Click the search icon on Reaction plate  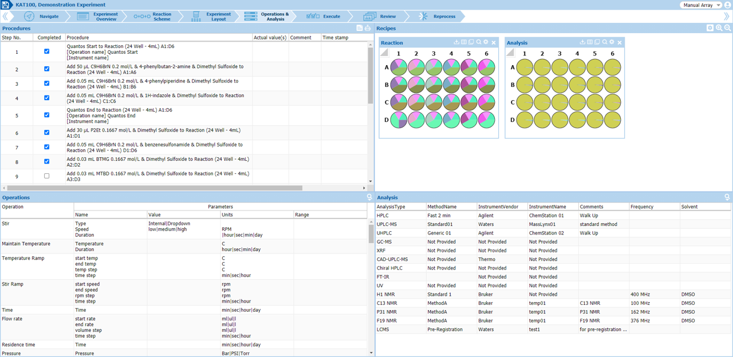click(x=479, y=42)
